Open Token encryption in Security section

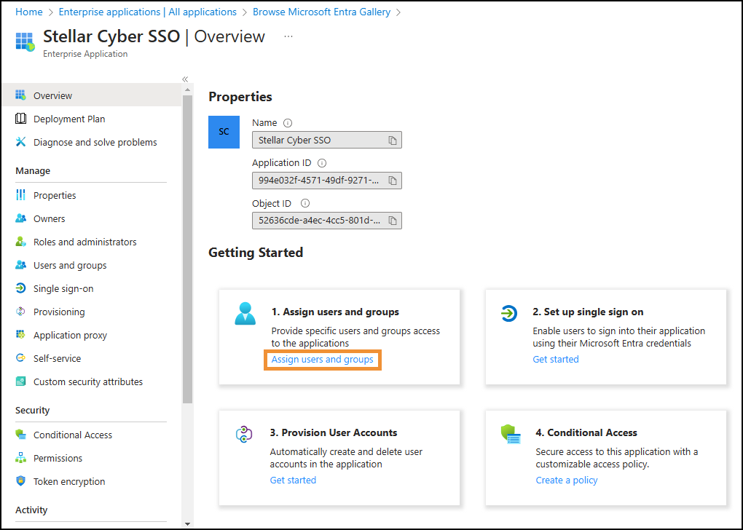69,481
